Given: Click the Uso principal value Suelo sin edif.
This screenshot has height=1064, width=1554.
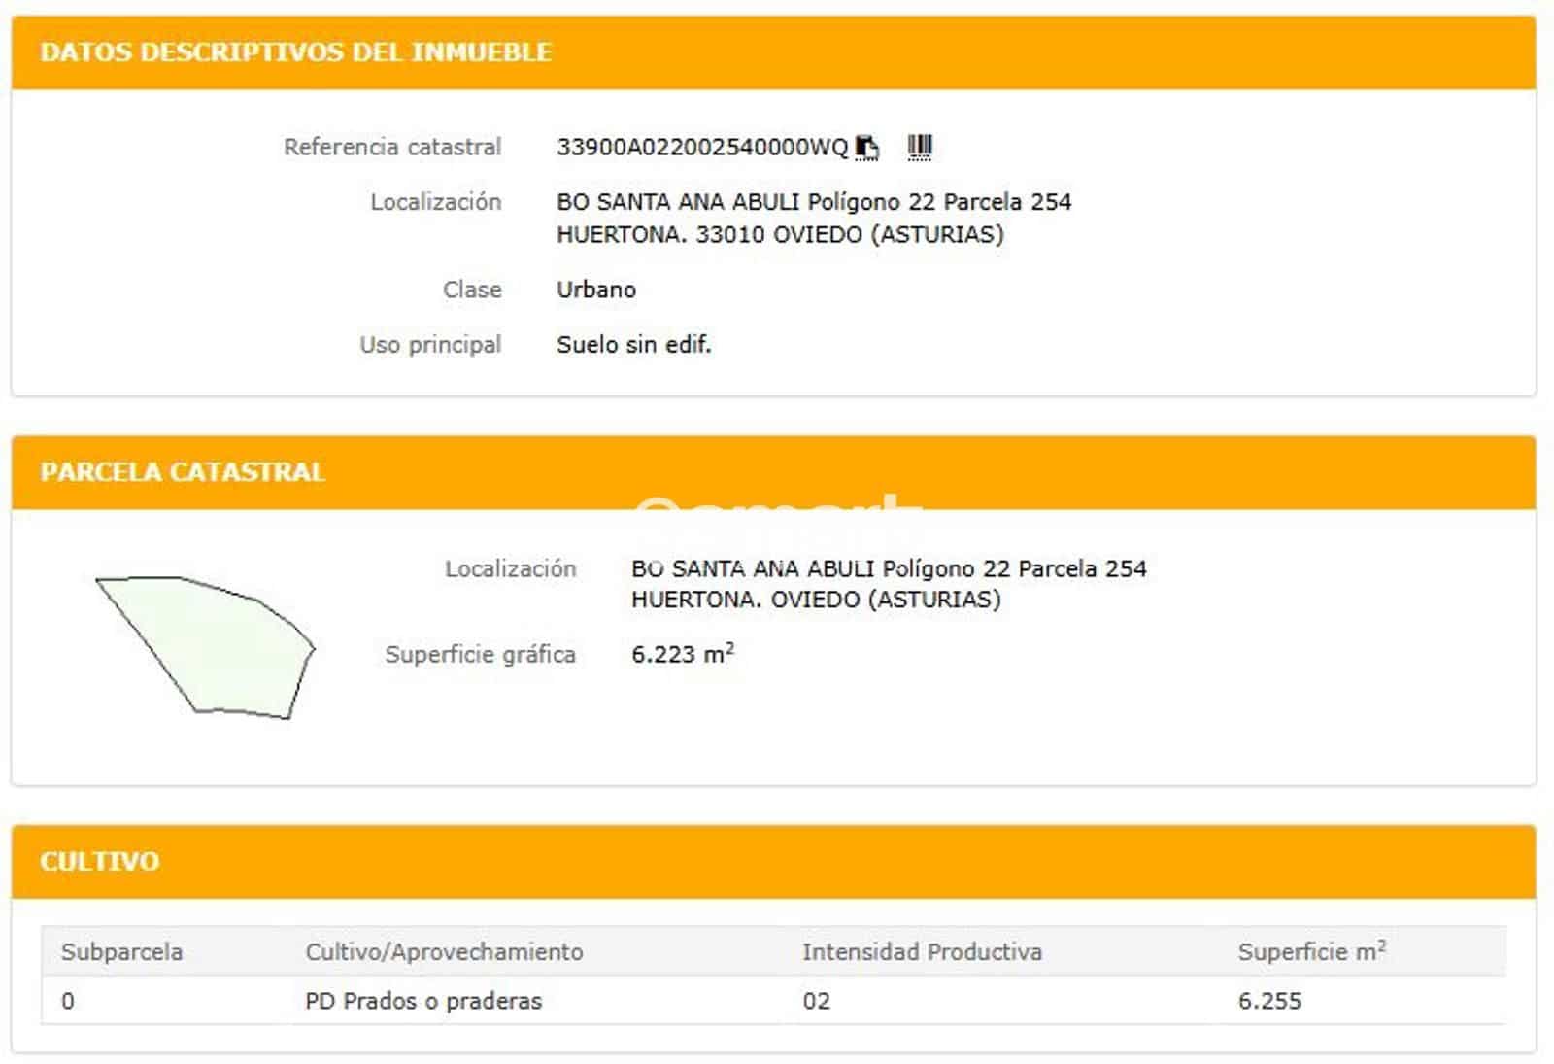Looking at the screenshot, I should [x=636, y=344].
